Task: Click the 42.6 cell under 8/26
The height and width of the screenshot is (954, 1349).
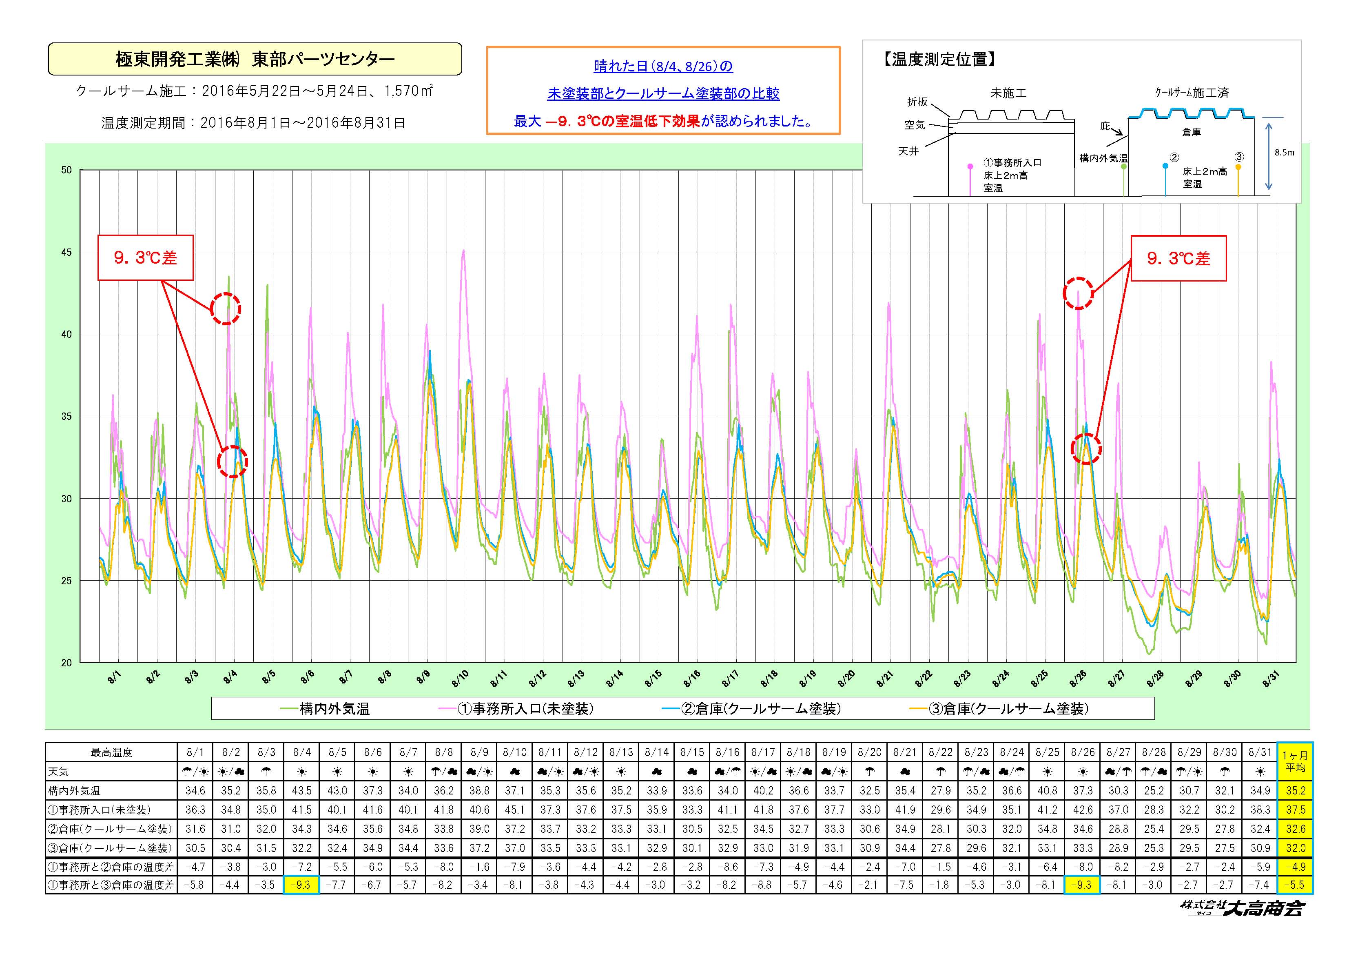Action: pyautogui.click(x=1083, y=810)
